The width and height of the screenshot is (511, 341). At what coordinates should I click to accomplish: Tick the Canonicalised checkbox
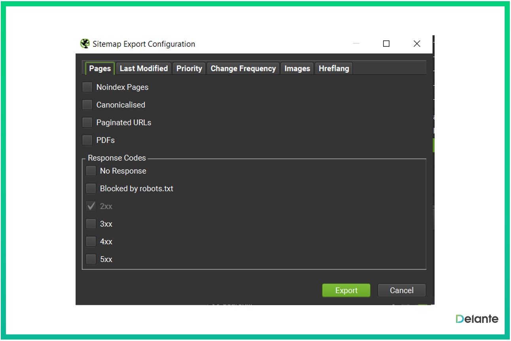pyautogui.click(x=87, y=105)
